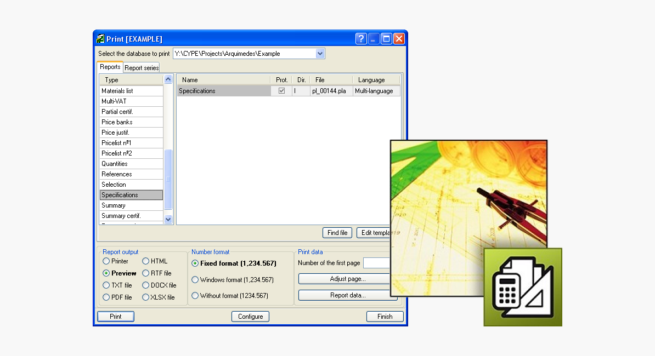Click the type list scrollbar thumb
Image resolution: width=655 pixels, height=356 pixels.
pos(168,179)
